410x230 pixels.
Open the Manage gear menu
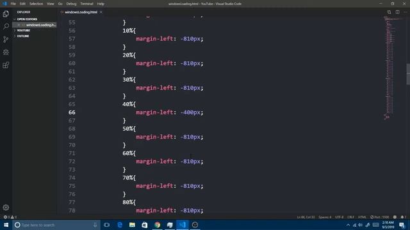coord(6,208)
